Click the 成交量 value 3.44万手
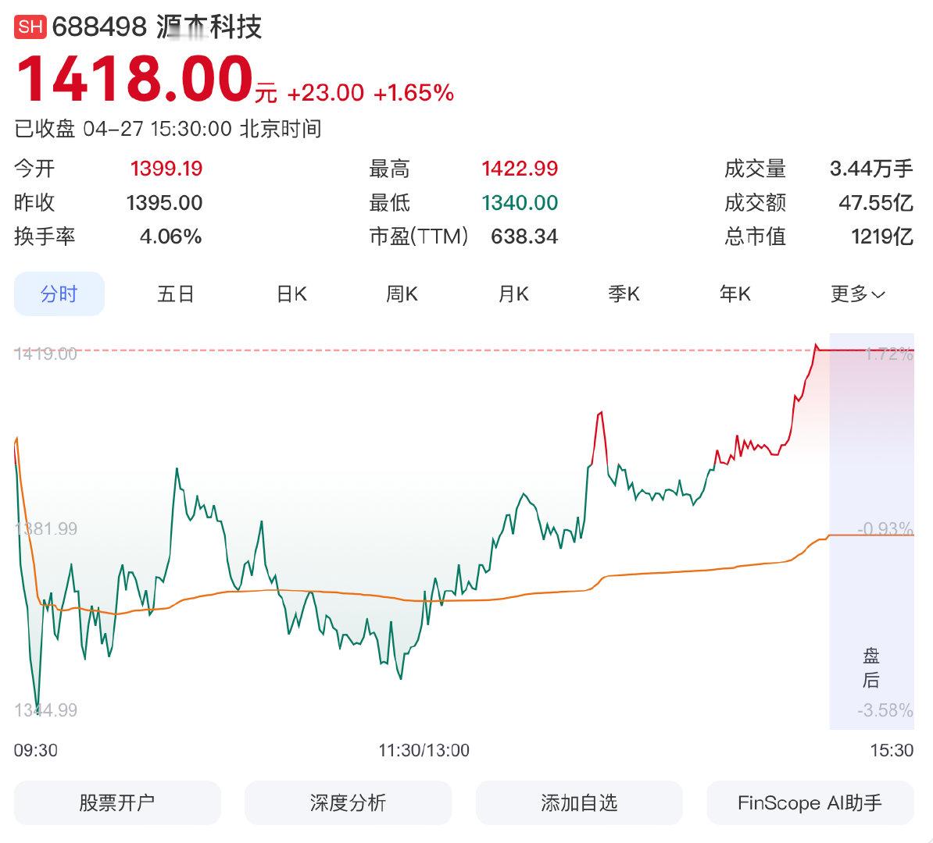 click(871, 169)
